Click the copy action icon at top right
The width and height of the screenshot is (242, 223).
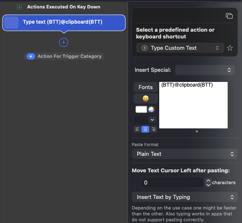229,16
